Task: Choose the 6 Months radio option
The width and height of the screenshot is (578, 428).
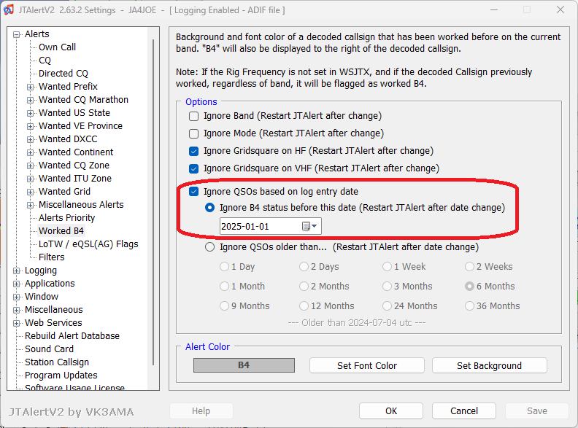Action: click(x=469, y=287)
